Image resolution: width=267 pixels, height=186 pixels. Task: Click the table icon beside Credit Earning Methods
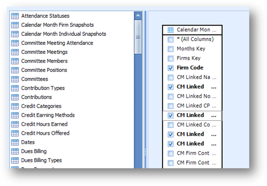pyautogui.click(x=15, y=115)
